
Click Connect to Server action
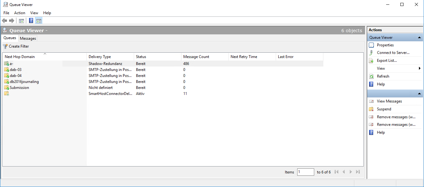pyautogui.click(x=393, y=53)
